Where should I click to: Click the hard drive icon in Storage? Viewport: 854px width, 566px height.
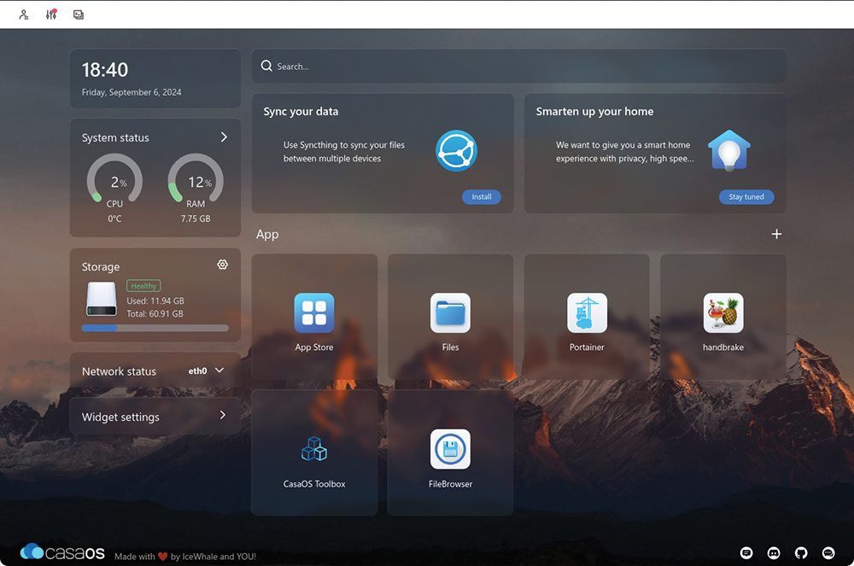pyautogui.click(x=102, y=299)
